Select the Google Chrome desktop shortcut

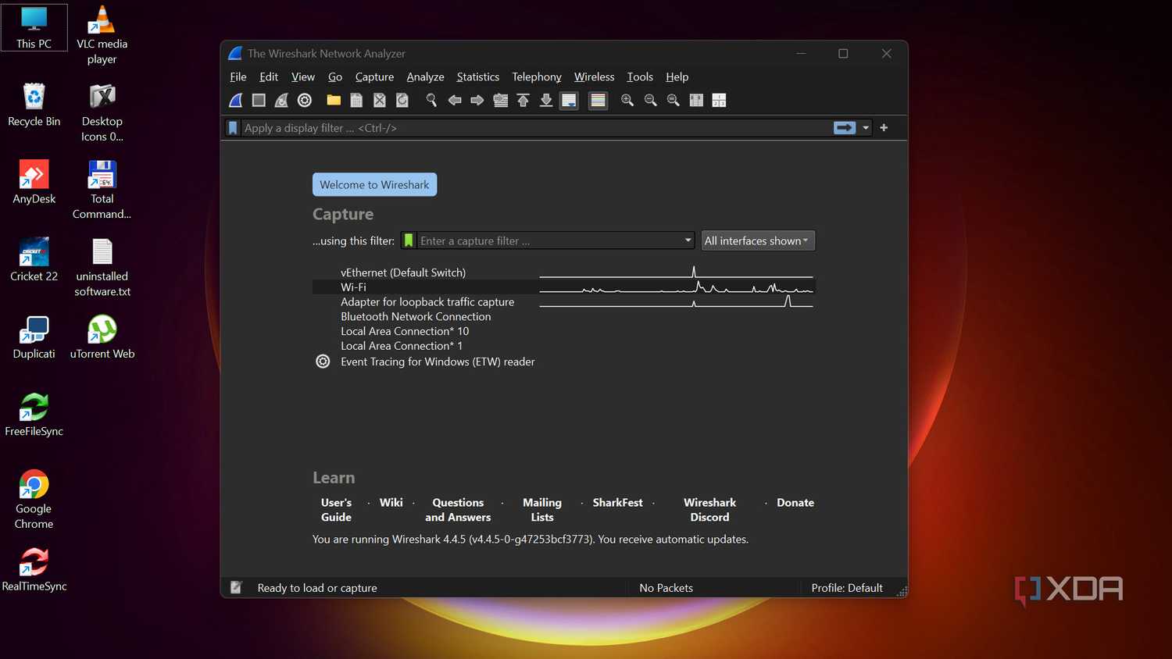pos(34,500)
